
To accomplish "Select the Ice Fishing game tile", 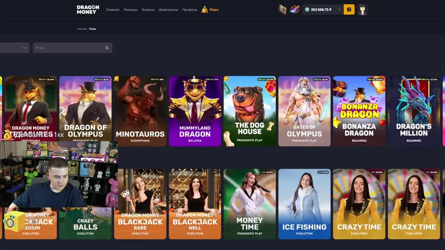I will pos(304,203).
